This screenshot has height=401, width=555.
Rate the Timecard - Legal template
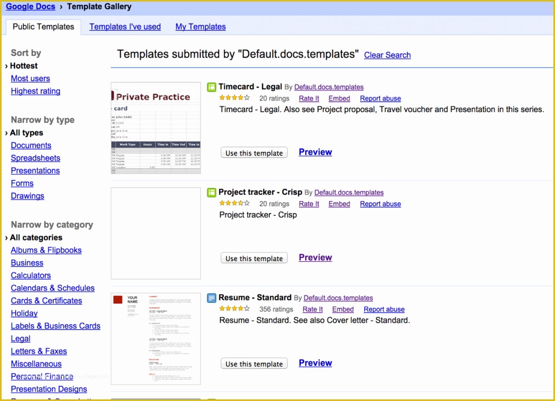309,99
